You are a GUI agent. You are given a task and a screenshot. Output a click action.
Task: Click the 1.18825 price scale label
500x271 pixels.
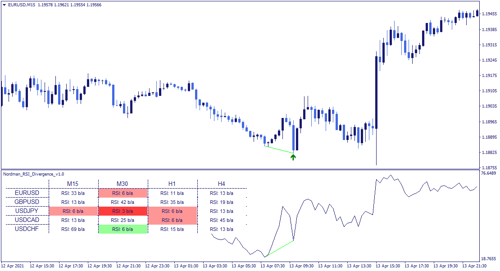pyautogui.click(x=490, y=152)
